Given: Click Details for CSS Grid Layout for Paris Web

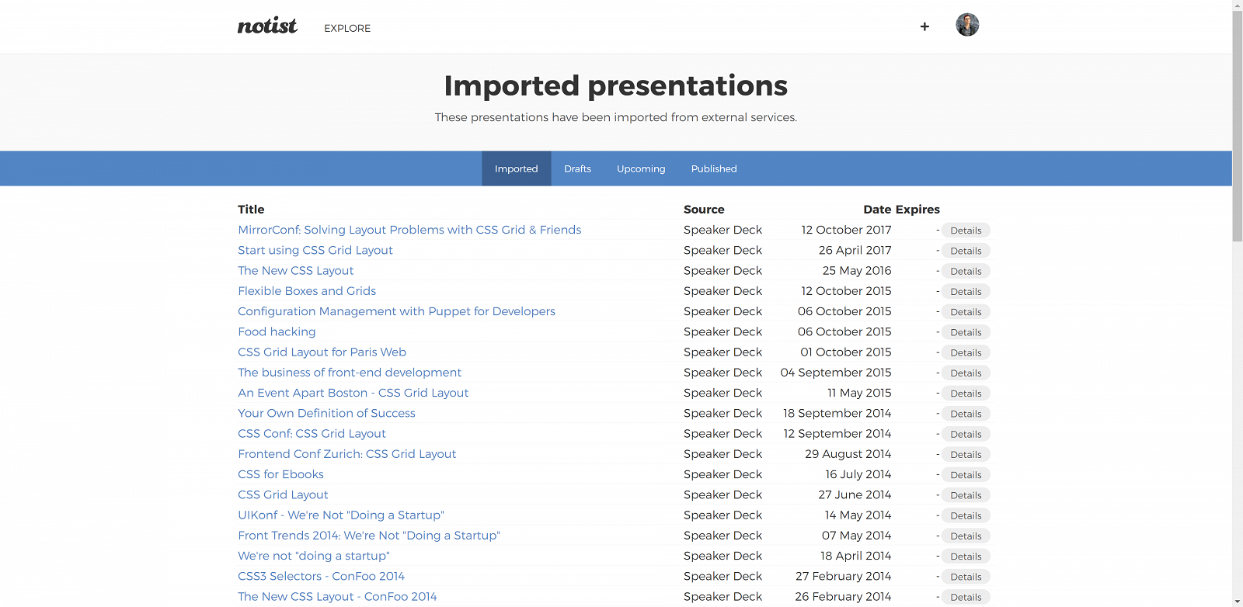Looking at the screenshot, I should 966,352.
